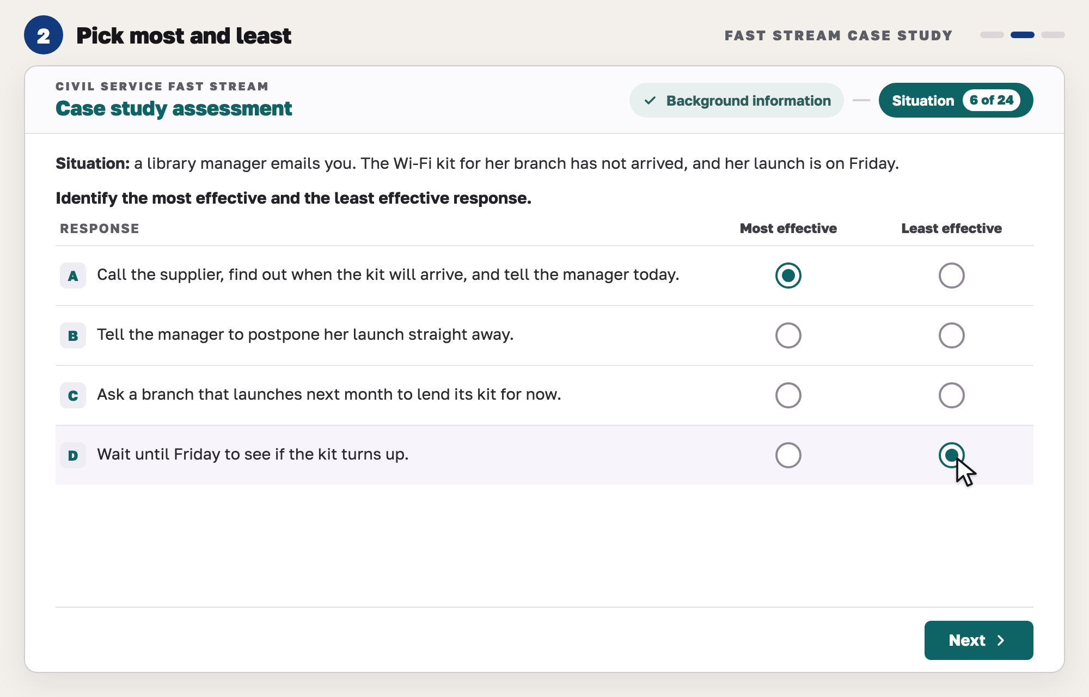Click the blue step number 2 circle
The height and width of the screenshot is (697, 1089).
44,35
